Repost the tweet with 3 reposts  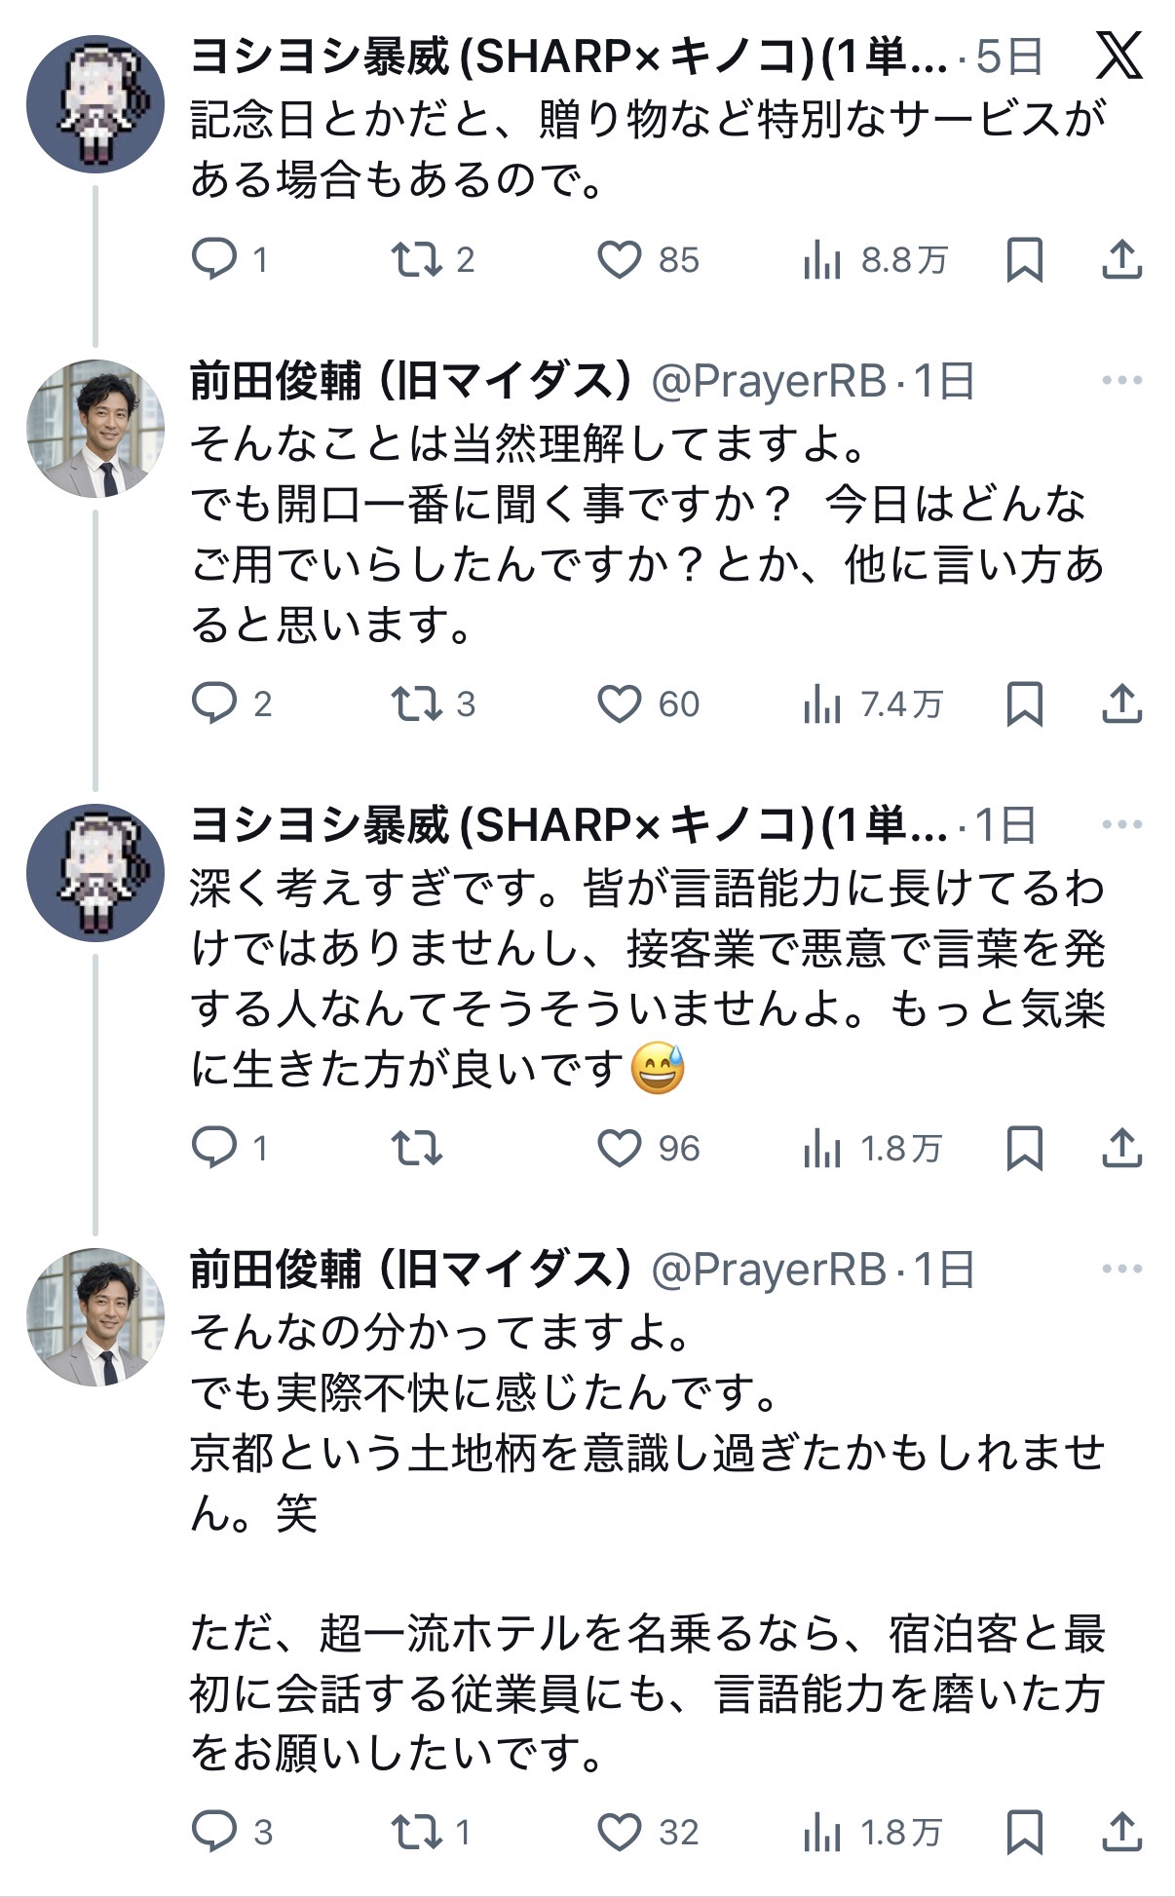pyautogui.click(x=416, y=703)
